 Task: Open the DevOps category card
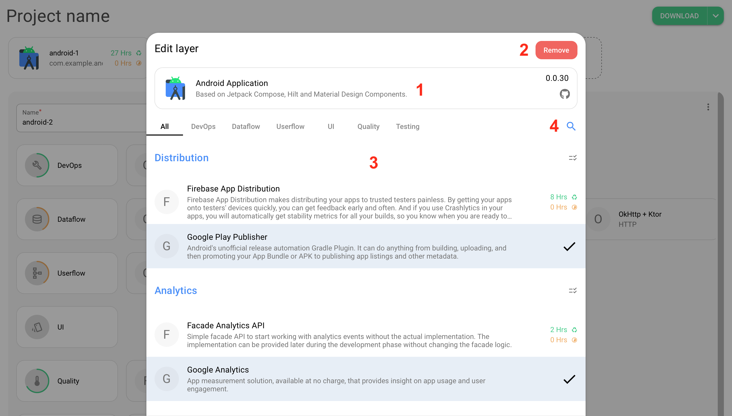tap(67, 166)
